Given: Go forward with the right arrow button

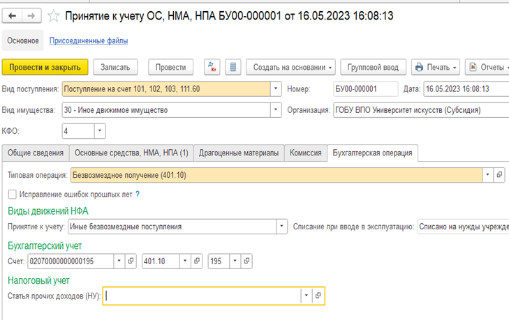Looking at the screenshot, I should 31,15.
